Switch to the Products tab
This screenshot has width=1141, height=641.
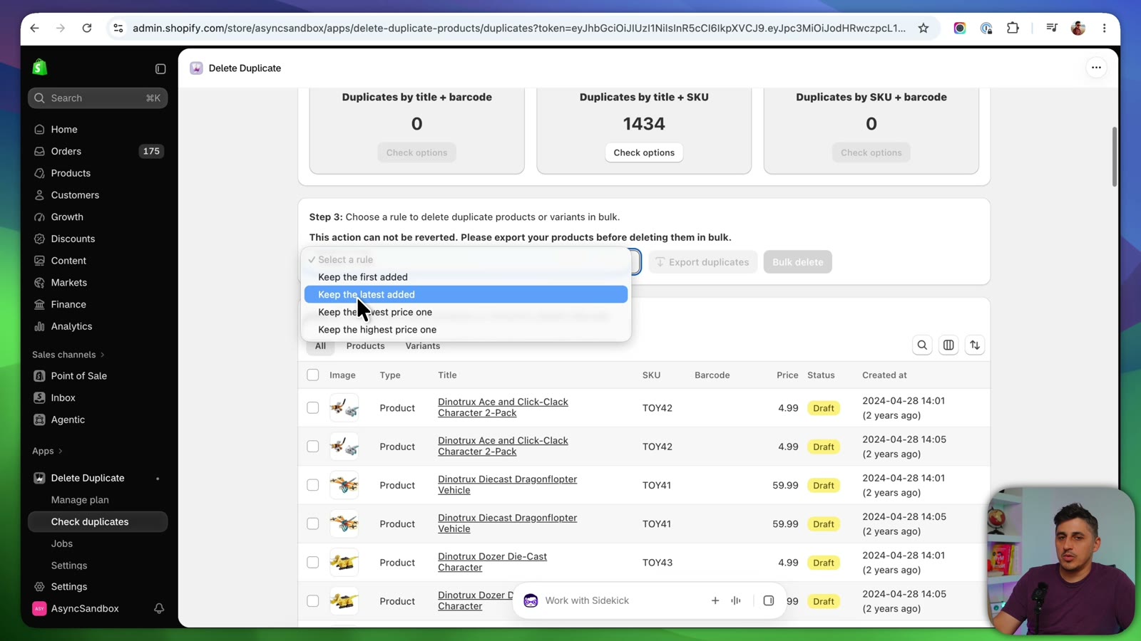[x=365, y=346]
